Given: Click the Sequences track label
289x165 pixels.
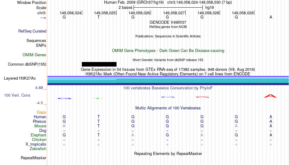Looking at the screenshot, I should (36, 40).
